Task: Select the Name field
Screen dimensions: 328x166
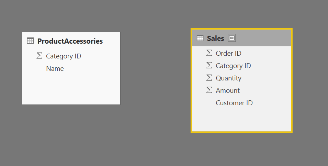Action: (x=71, y=68)
